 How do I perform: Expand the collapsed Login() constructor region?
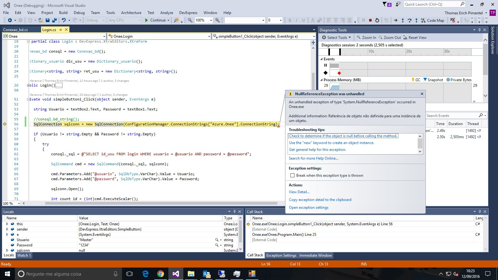point(28,85)
